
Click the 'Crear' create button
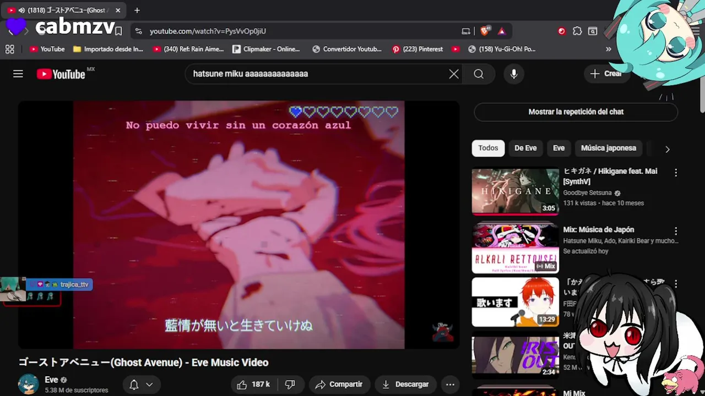point(606,74)
